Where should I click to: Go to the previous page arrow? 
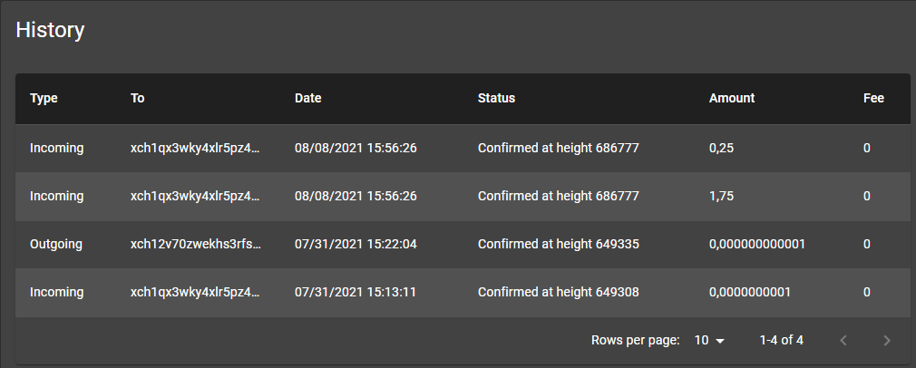click(843, 340)
